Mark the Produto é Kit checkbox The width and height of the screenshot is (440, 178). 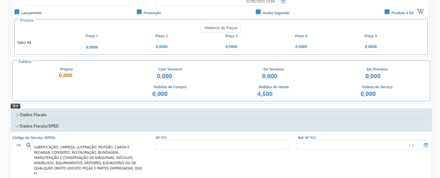pos(387,12)
